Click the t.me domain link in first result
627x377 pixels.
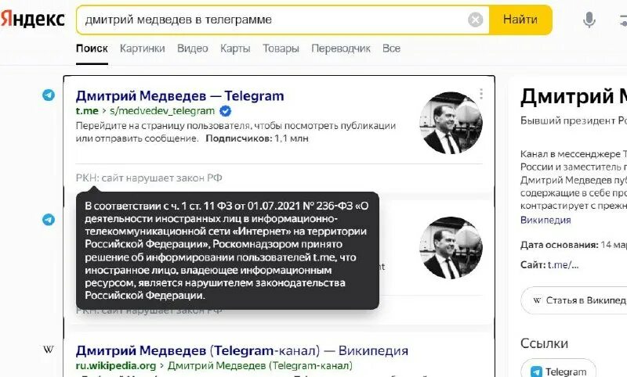click(x=87, y=111)
